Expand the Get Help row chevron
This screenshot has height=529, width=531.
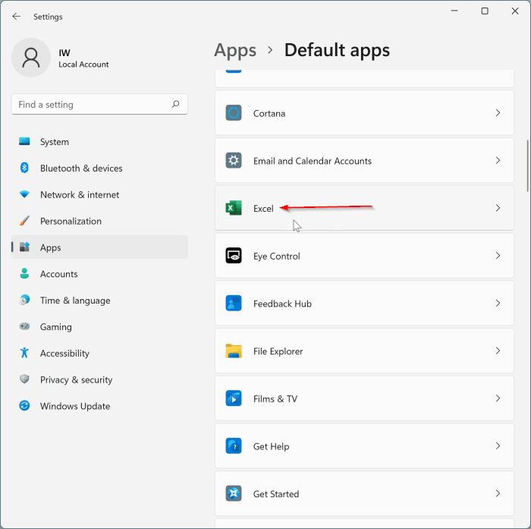[498, 446]
